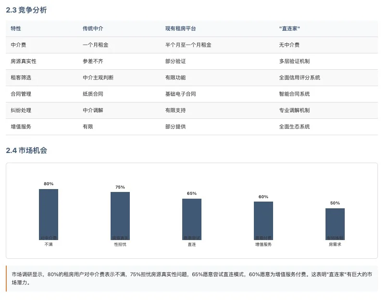This screenshot has height=305, width=388.
Task: Click the '一个月租金' cell
Action: coord(96,45)
